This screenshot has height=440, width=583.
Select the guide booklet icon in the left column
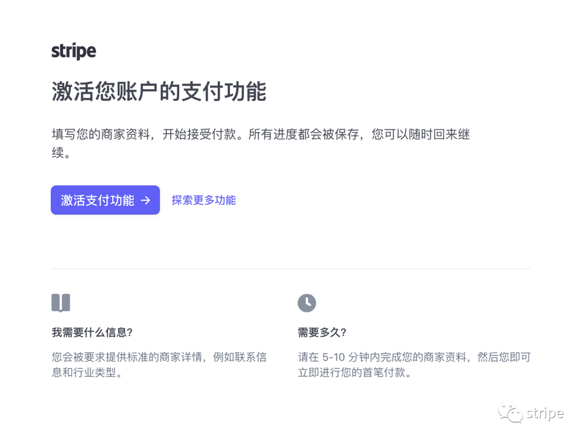click(x=60, y=302)
